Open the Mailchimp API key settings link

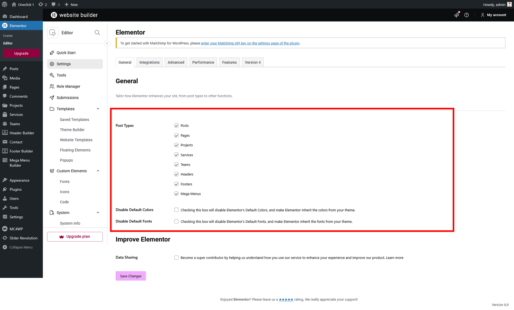(250, 43)
